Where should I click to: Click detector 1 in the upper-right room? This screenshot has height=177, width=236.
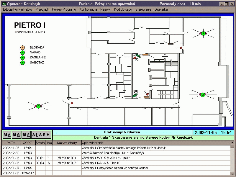[203, 33]
